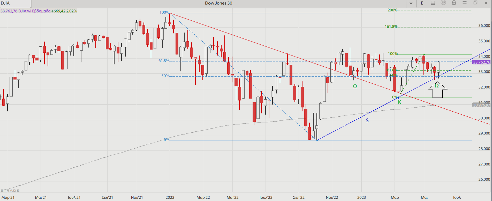Select the green K annotation
492x201 pixels.
click(400, 102)
